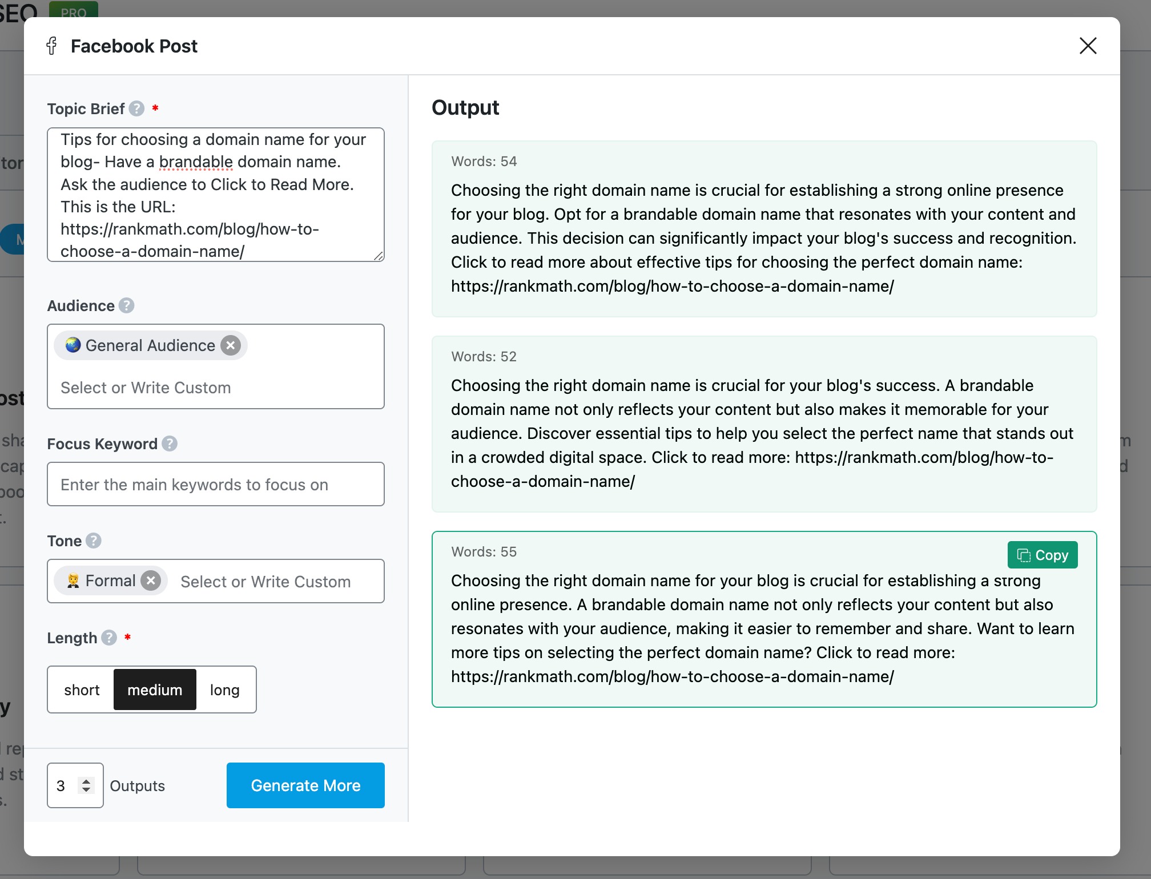Open the Length help tooltip icon
1151x879 pixels.
(109, 638)
